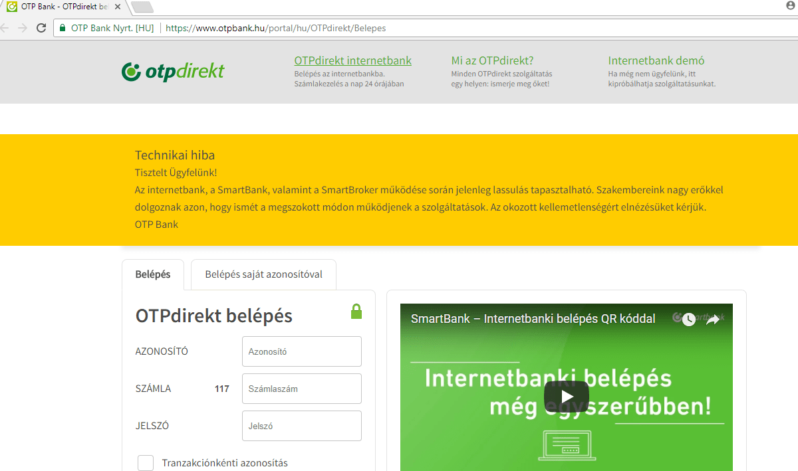Click the Azonosító input field
The height and width of the screenshot is (471, 798).
(302, 351)
